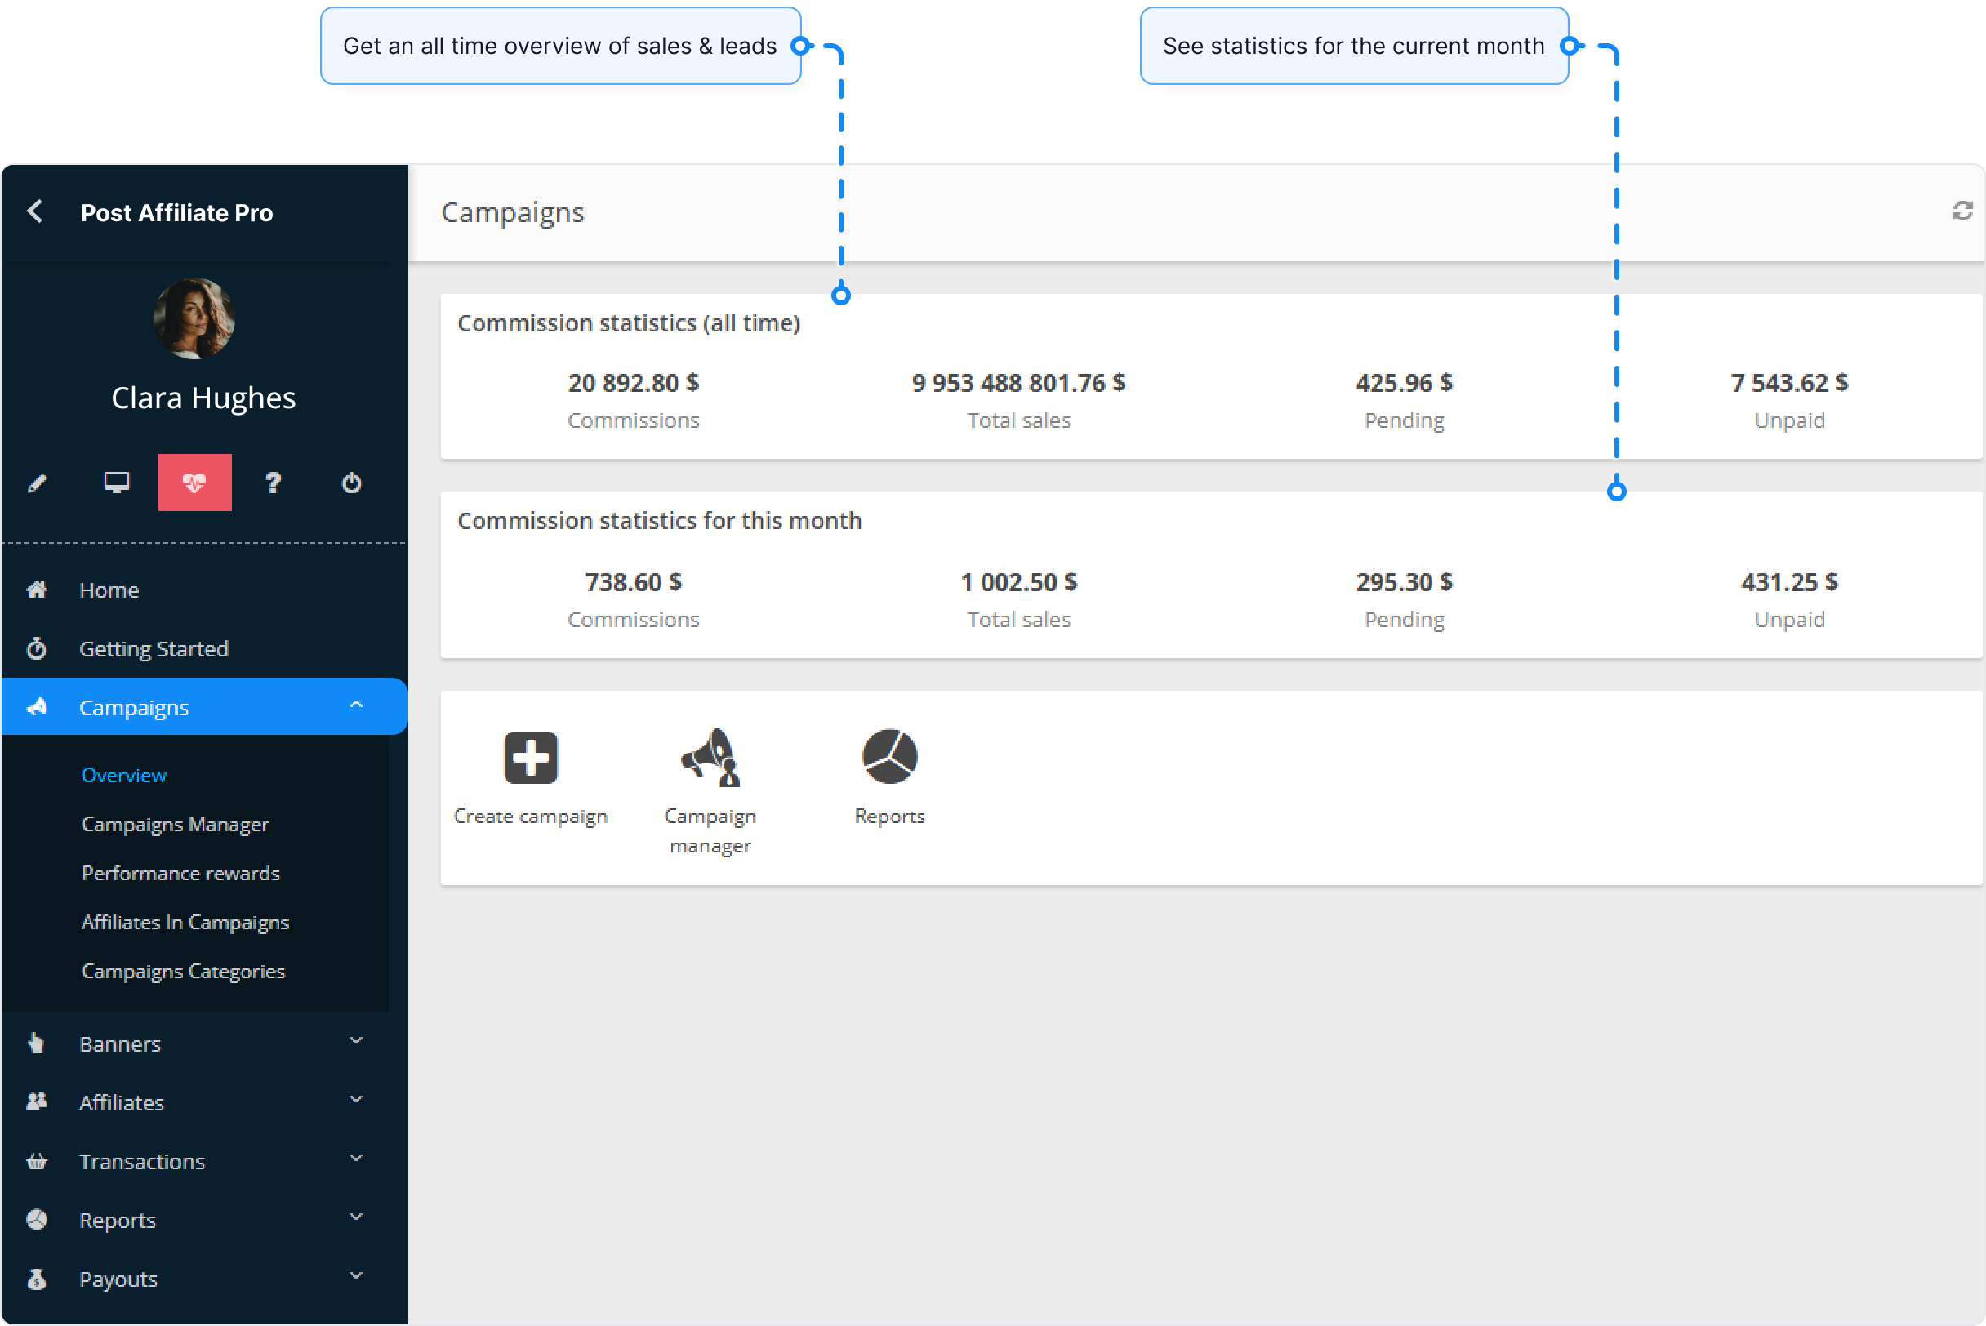Click the Campaign manager megaphone icon
The image size is (1986, 1326).
coord(710,759)
